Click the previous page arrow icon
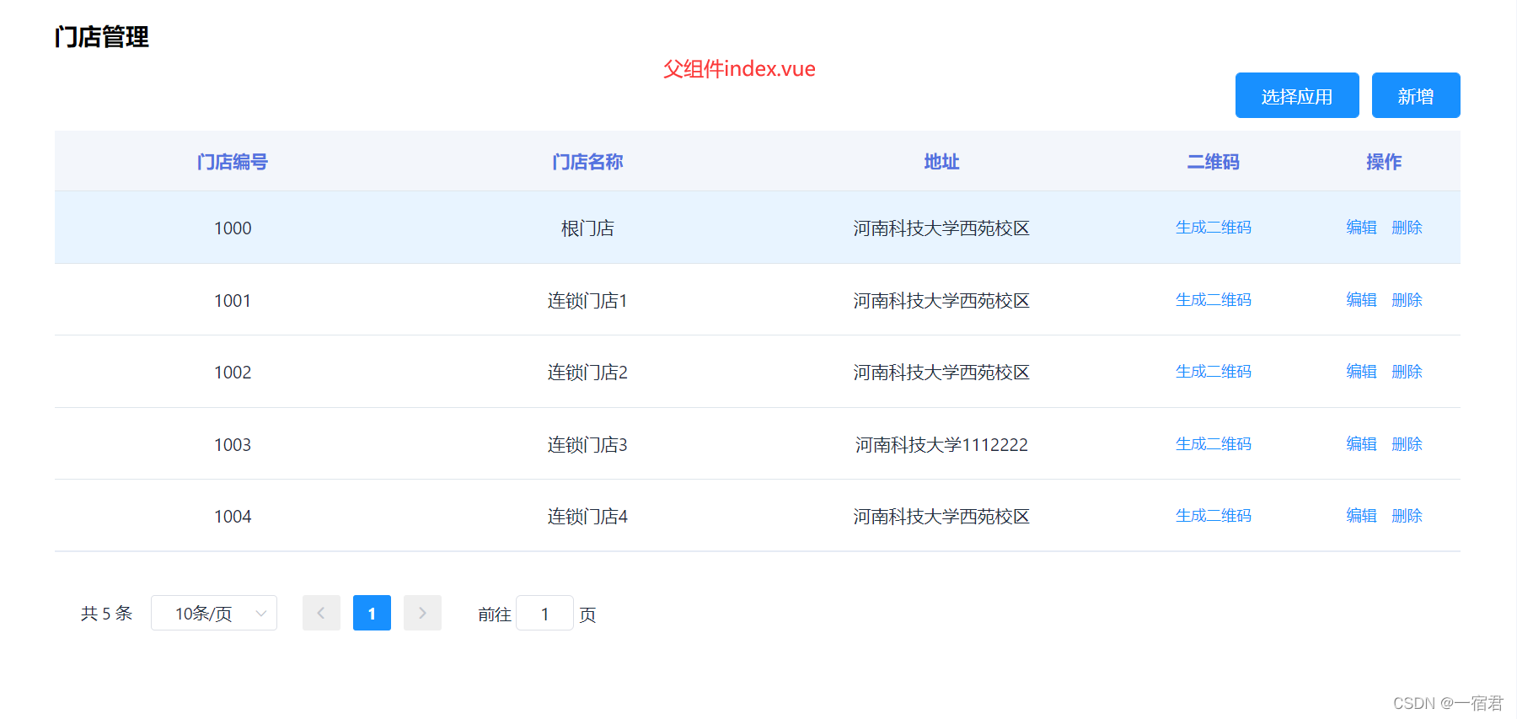This screenshot has width=1517, height=719. click(x=321, y=613)
